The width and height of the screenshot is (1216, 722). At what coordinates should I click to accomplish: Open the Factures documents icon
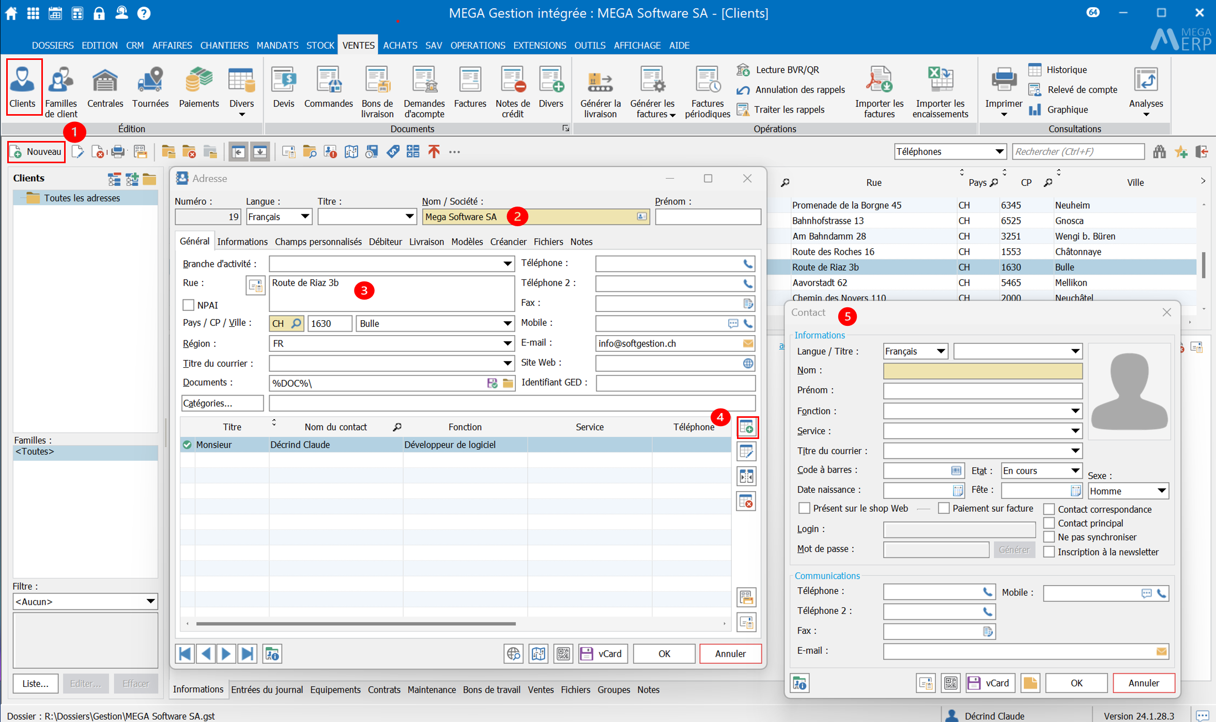point(470,88)
